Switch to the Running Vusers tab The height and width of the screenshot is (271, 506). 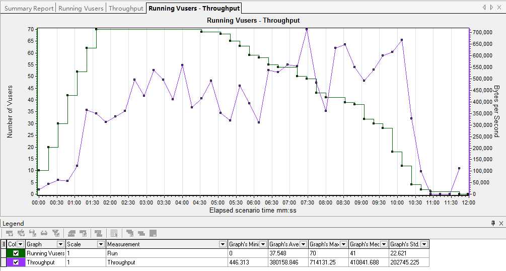click(x=81, y=9)
